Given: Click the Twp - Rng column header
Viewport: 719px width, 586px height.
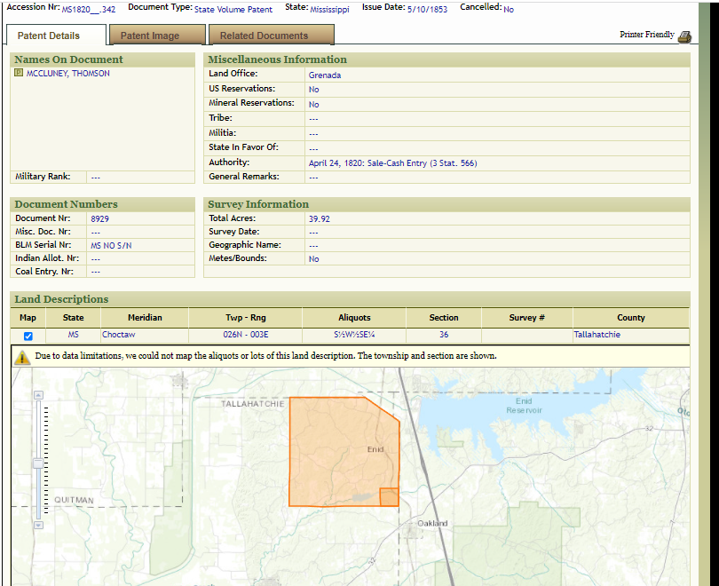Looking at the screenshot, I should [x=245, y=317].
